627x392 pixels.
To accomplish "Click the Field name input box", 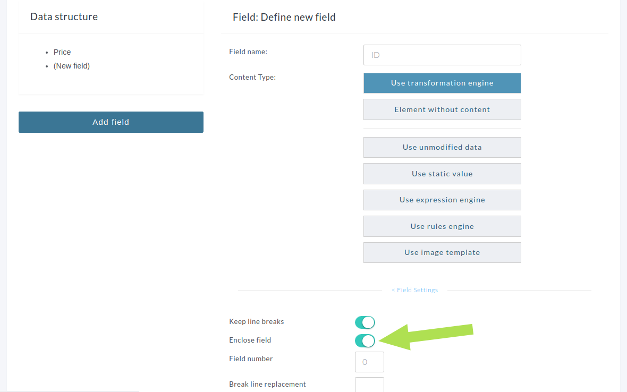I will coord(442,55).
